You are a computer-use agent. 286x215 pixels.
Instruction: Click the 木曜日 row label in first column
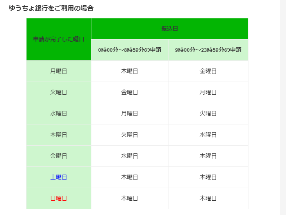tap(59, 135)
